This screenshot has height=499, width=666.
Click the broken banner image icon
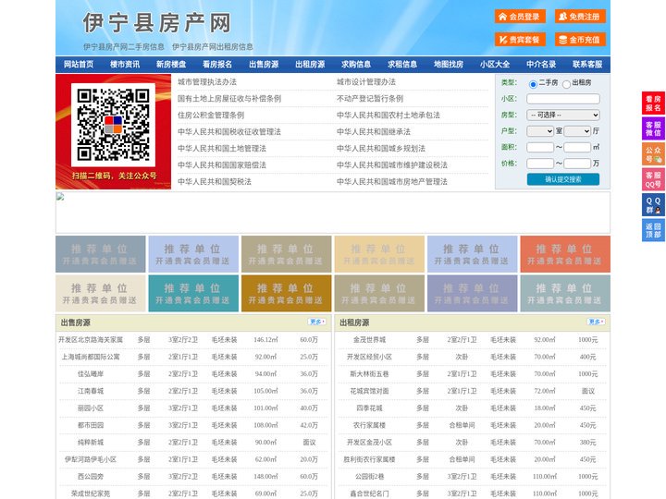click(x=60, y=197)
